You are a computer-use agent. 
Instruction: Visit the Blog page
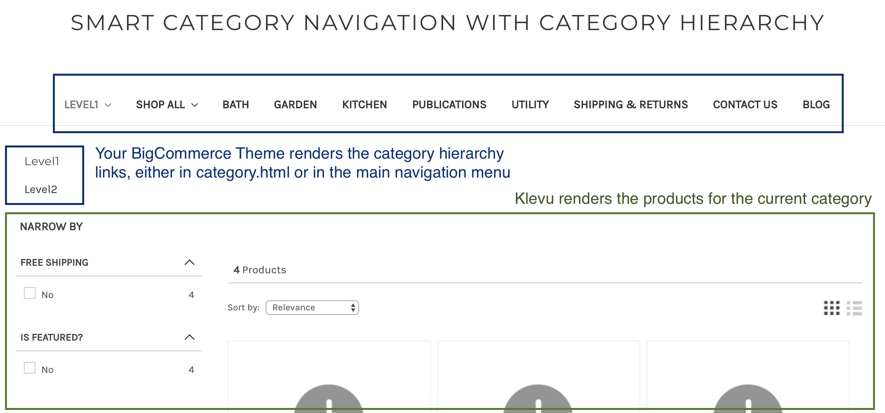coord(816,105)
